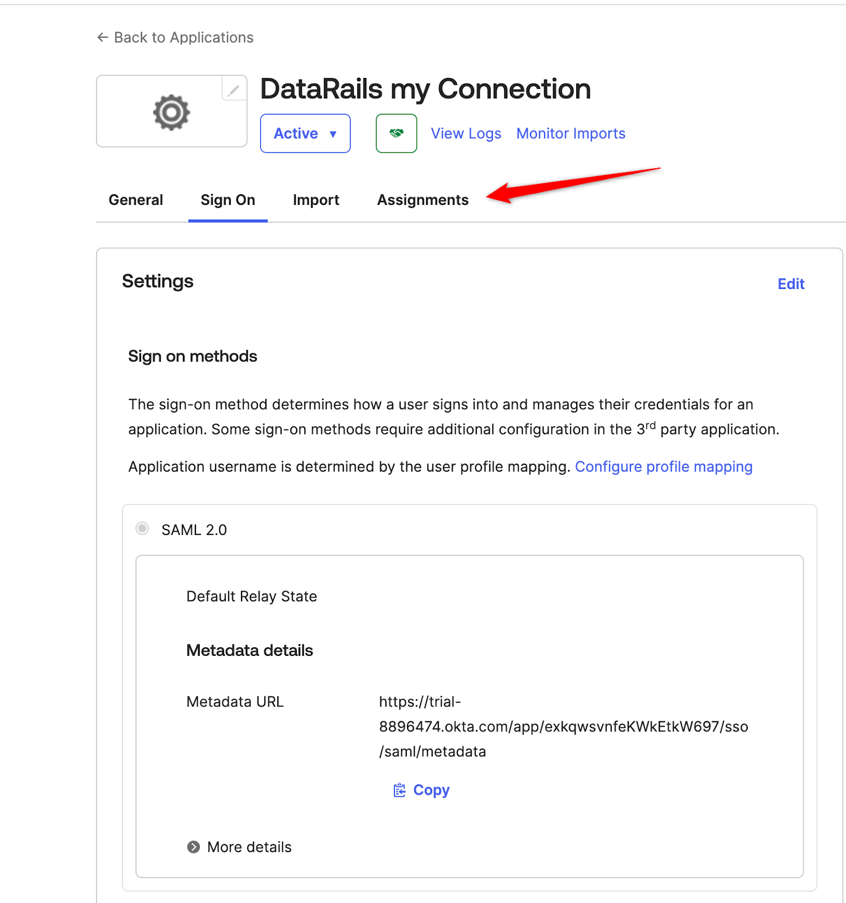846x903 pixels.
Task: Click the DataRails my Connection title
Action: pyautogui.click(x=426, y=89)
